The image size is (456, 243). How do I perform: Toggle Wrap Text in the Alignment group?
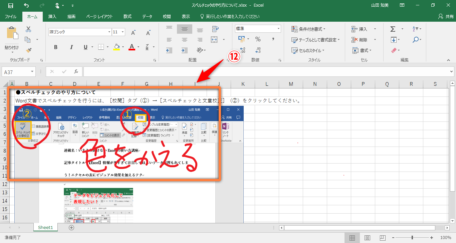pyautogui.click(x=215, y=29)
